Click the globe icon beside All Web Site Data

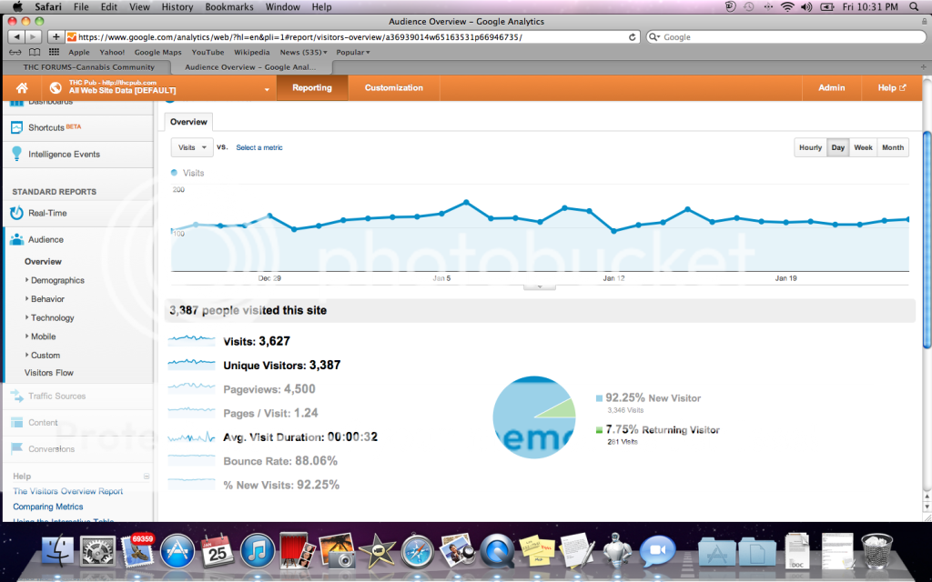56,88
